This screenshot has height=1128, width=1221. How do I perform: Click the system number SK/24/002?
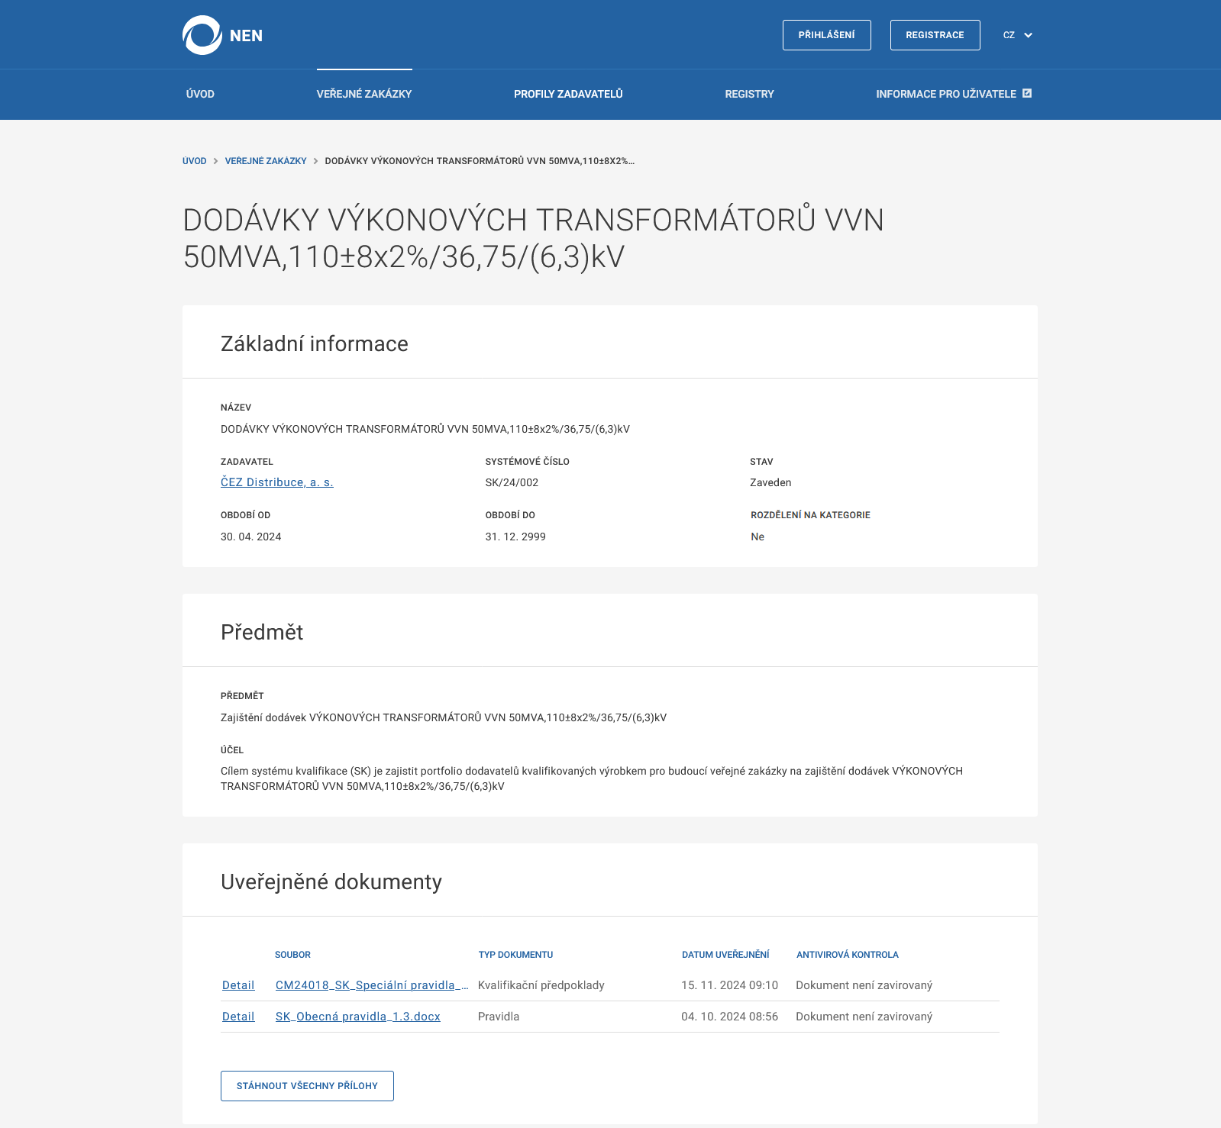[x=512, y=482]
